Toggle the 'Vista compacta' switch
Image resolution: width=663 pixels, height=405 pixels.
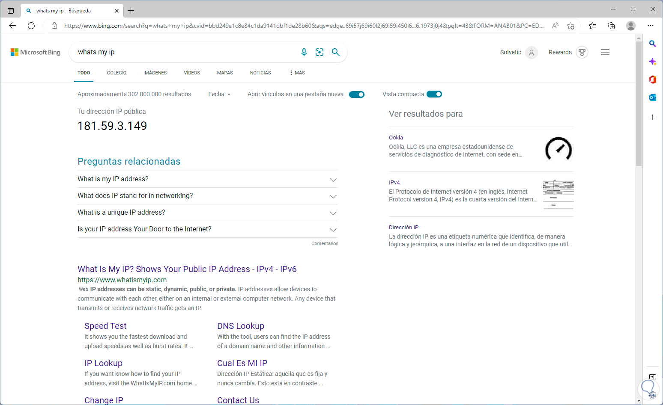pos(434,94)
